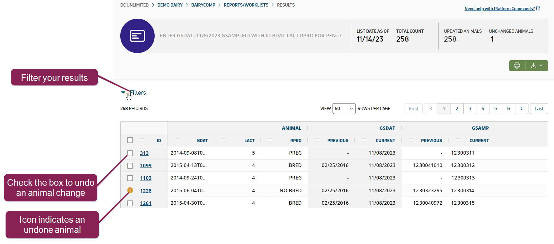
Task: Open the Reports/Worklists breadcrumb
Action: point(246,5)
